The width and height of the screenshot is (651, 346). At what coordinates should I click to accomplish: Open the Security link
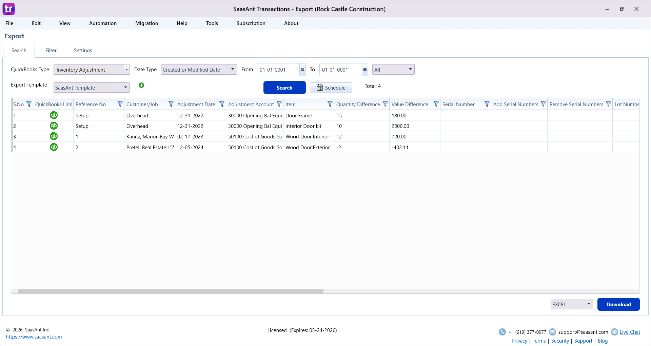560,341
